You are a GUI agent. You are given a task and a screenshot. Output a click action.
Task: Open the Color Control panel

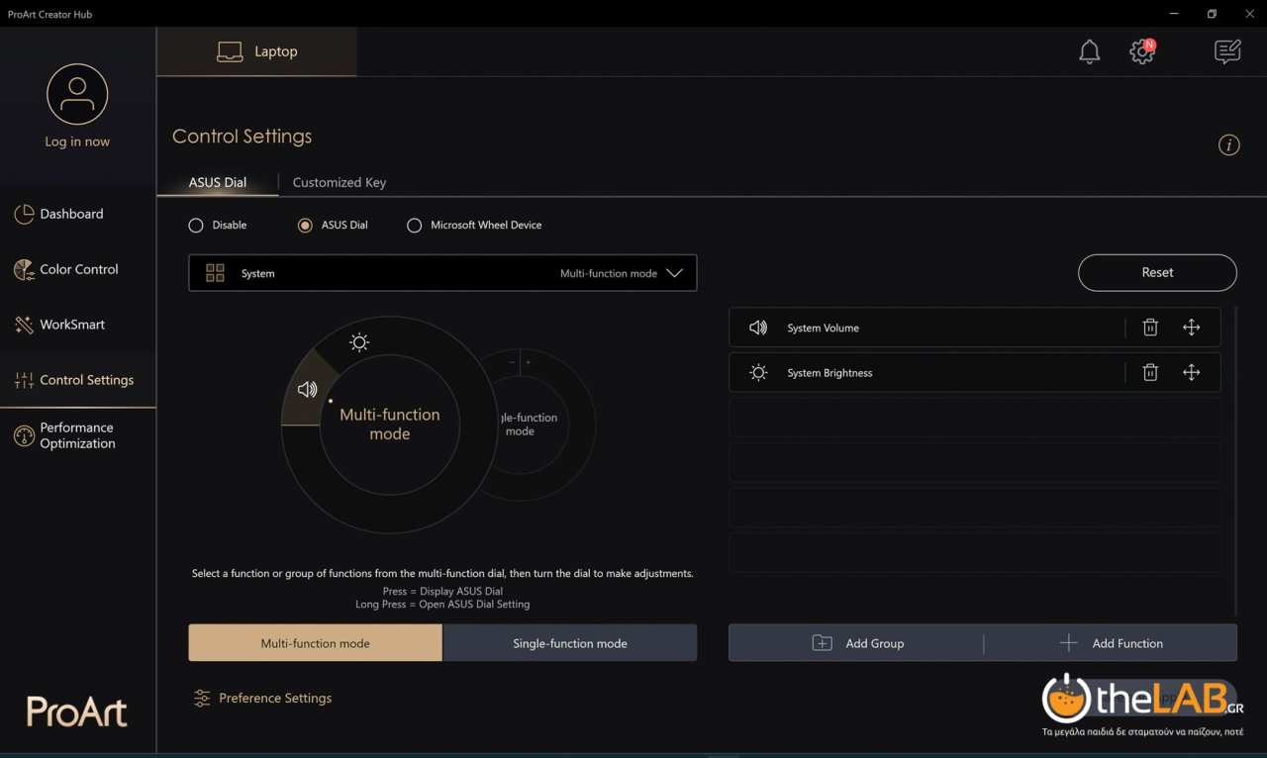tap(76, 269)
